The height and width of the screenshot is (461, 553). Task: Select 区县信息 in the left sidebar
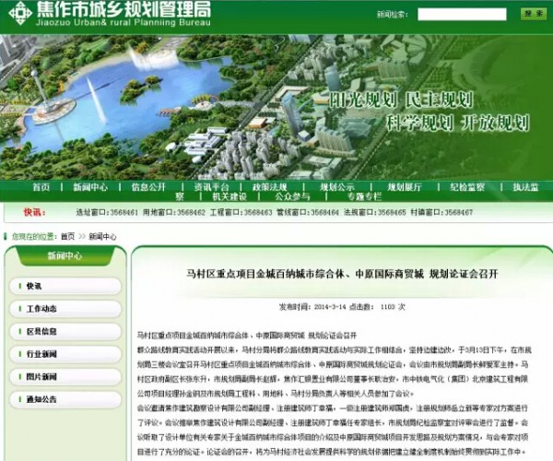[41, 331]
